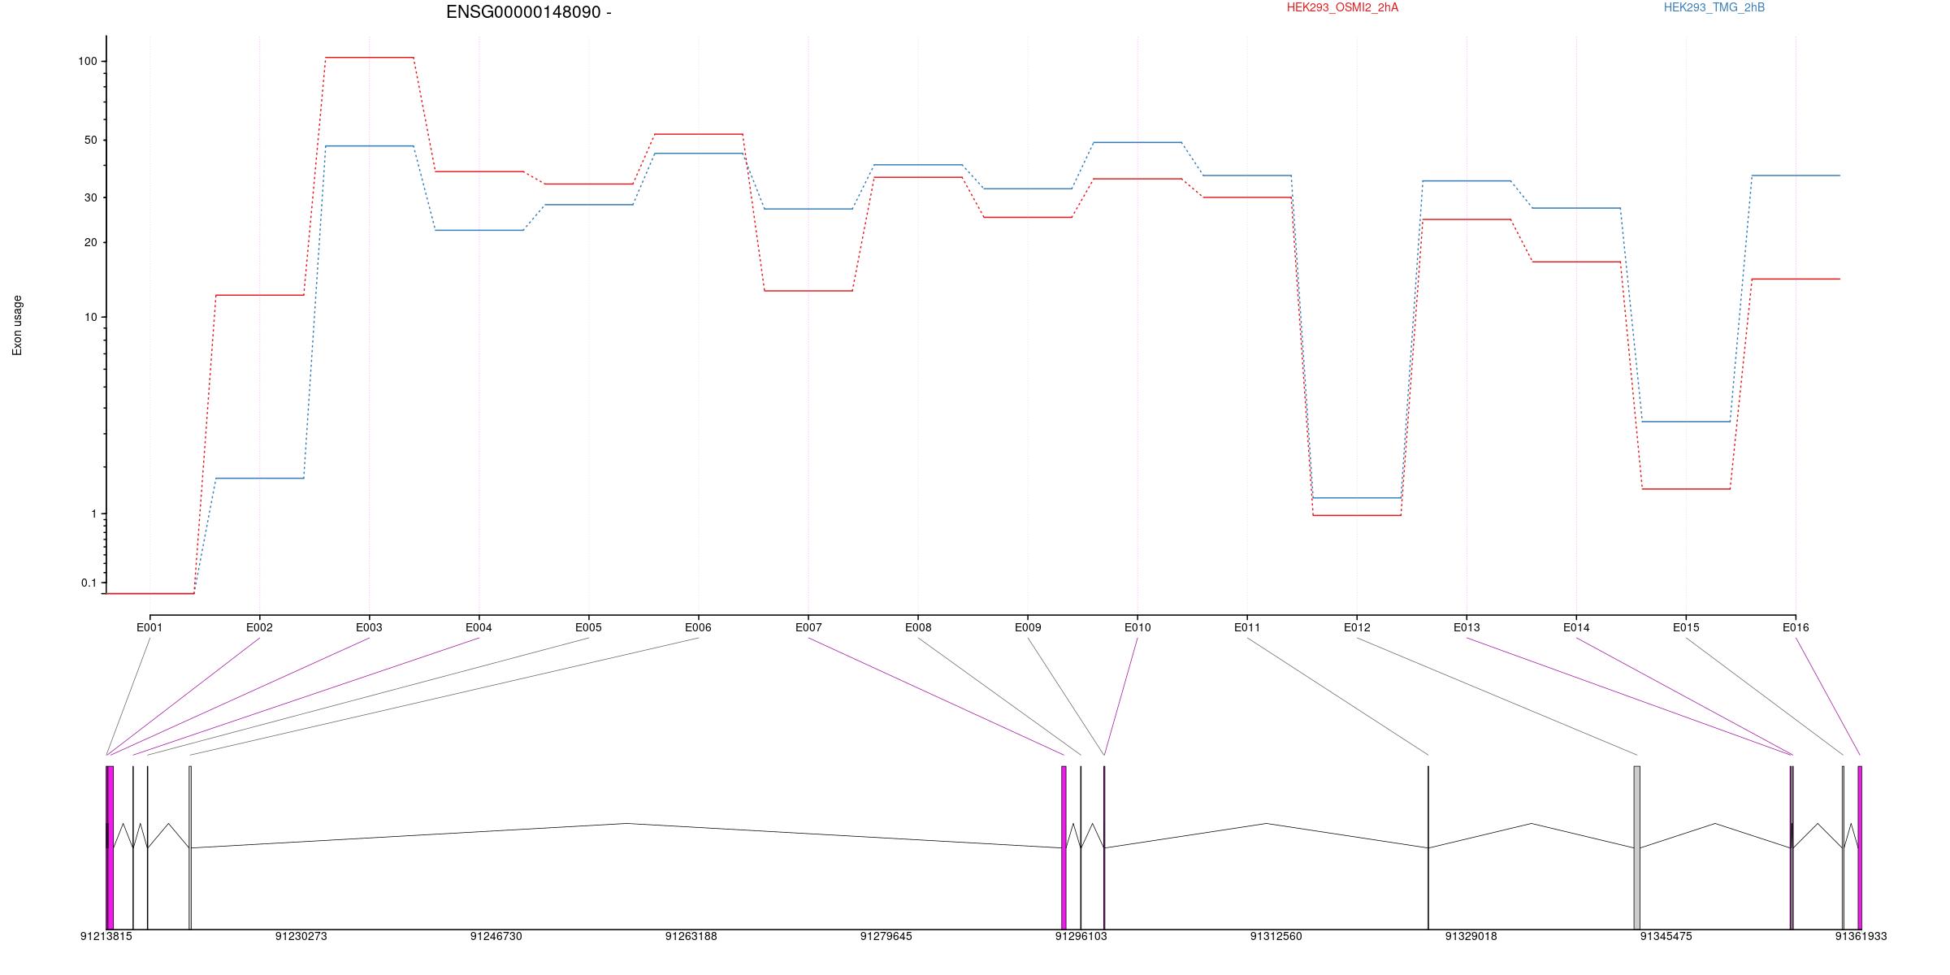Click exon label E012
Image resolution: width=1950 pixels, height=975 pixels.
[x=1357, y=627]
